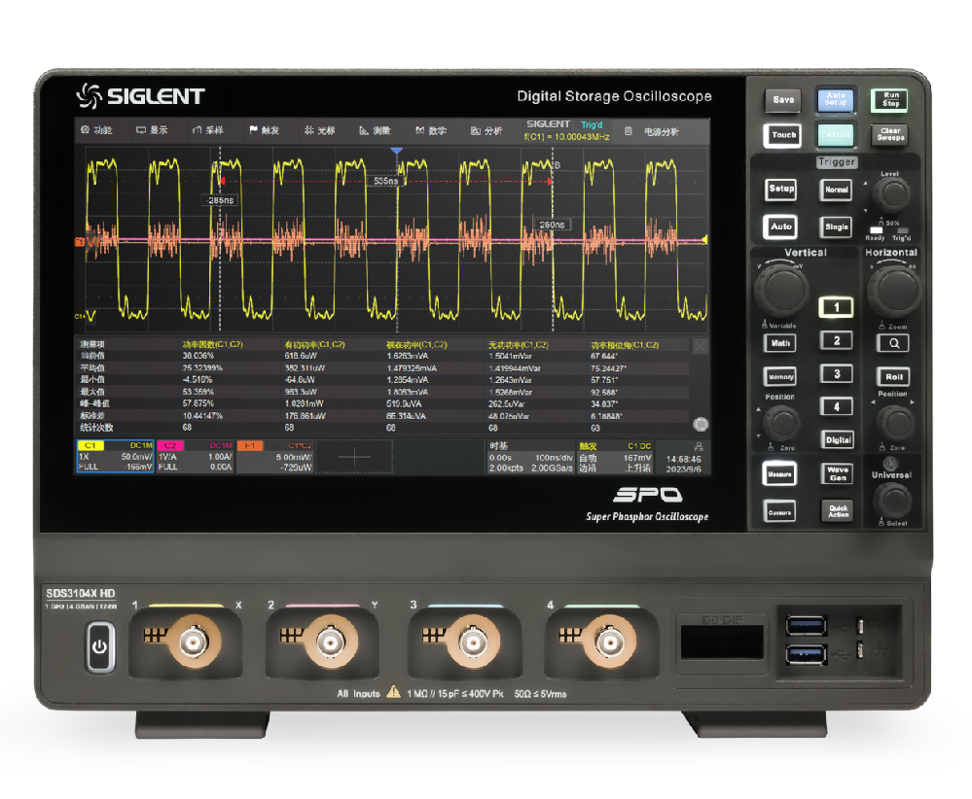
Task: Toggle acquisition with the Run/Stop button
Action: pos(891,100)
